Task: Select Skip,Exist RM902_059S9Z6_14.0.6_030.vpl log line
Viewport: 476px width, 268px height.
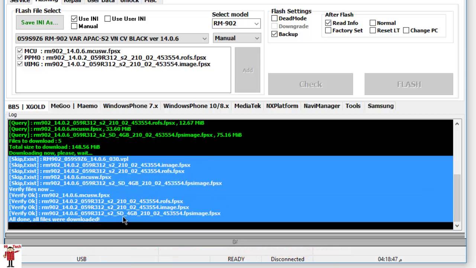Action: 68,159
